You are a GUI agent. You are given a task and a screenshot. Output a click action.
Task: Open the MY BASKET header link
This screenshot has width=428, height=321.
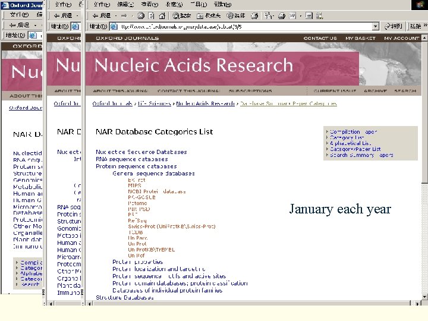point(360,38)
